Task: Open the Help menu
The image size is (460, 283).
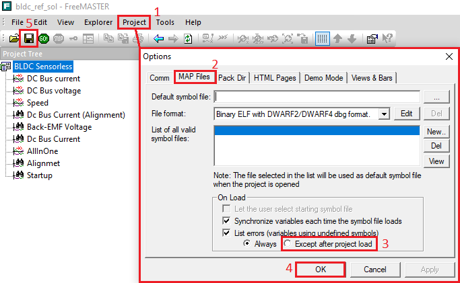Action: (193, 22)
